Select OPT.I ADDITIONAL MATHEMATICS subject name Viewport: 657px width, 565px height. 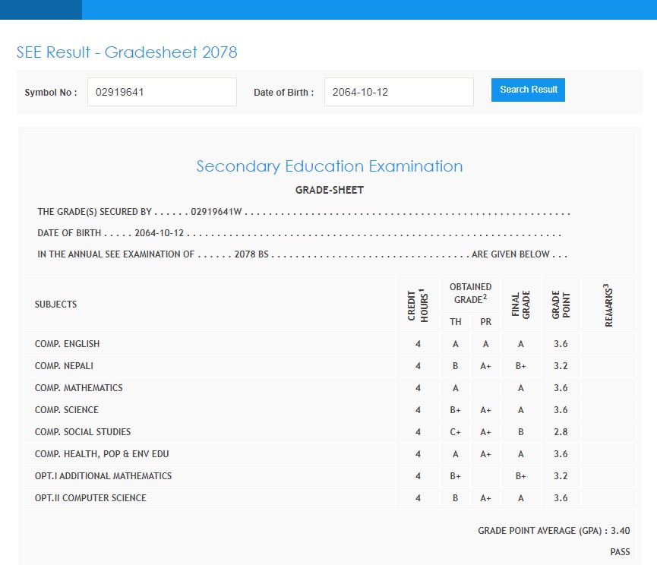(103, 476)
